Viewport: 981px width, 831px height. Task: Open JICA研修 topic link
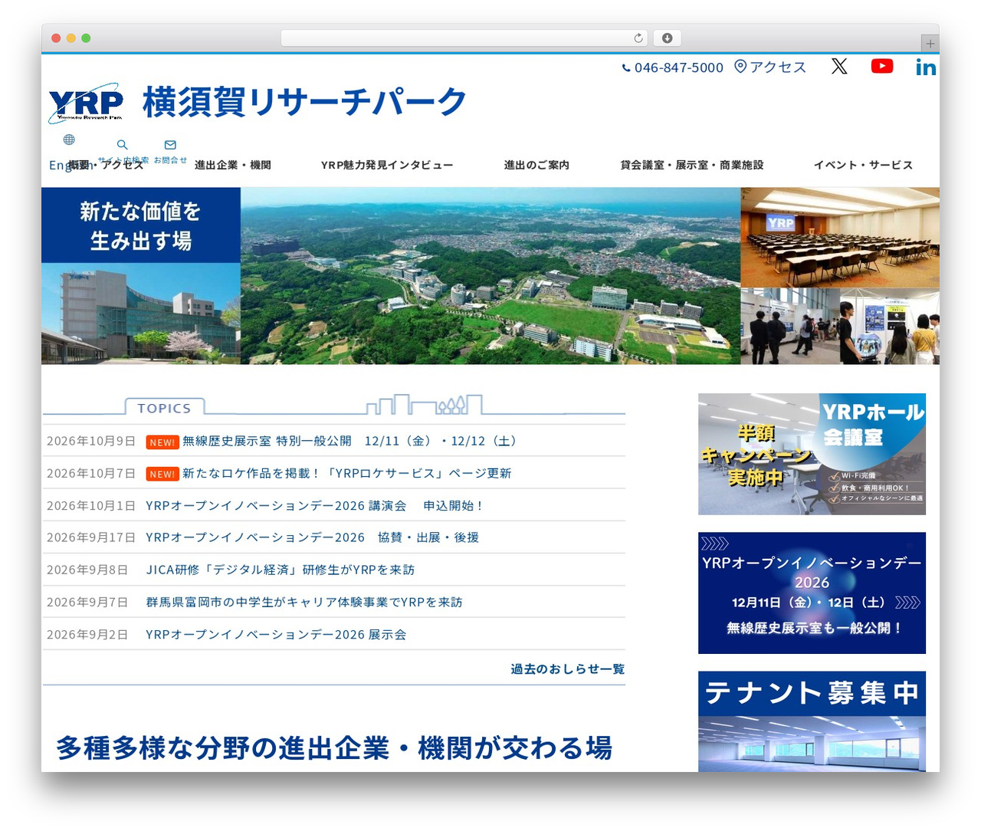coord(281,570)
